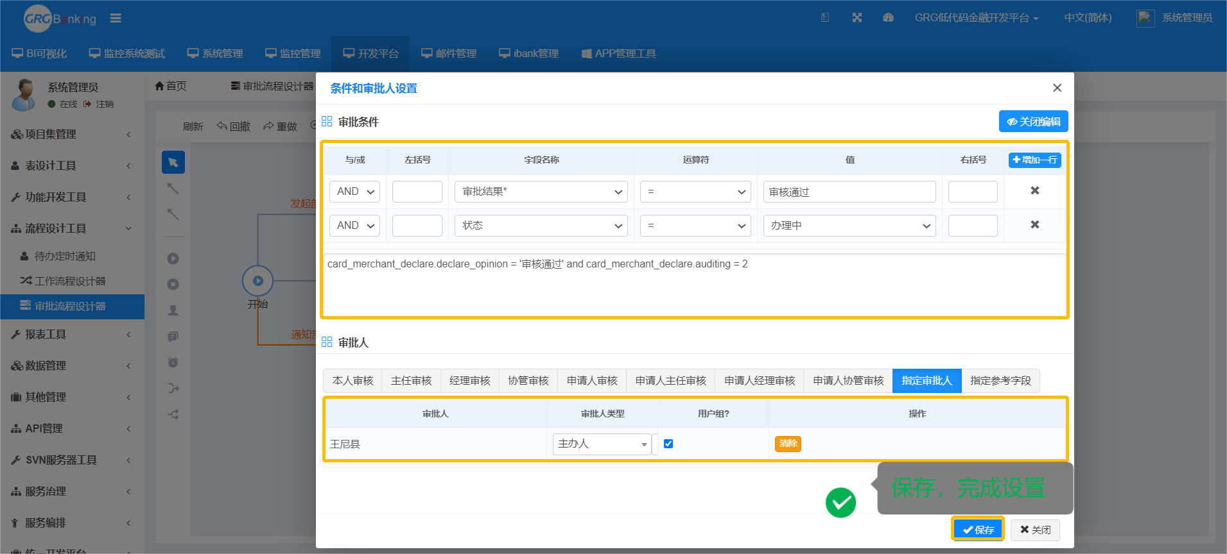This screenshot has height=554, width=1227.
Task: Click 注销 logout link in sidebar
Action: point(98,104)
